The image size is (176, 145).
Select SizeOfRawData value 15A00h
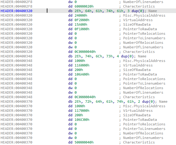81,24
